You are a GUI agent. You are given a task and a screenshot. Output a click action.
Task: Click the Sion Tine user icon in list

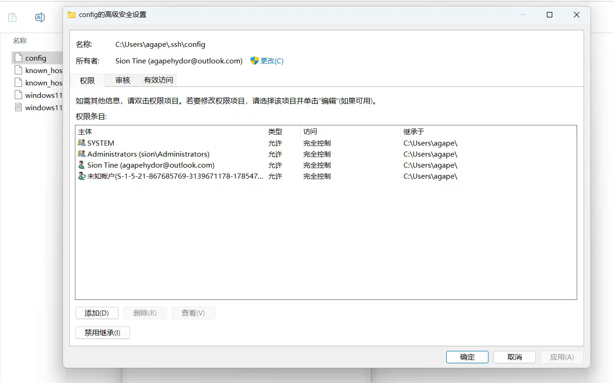82,165
